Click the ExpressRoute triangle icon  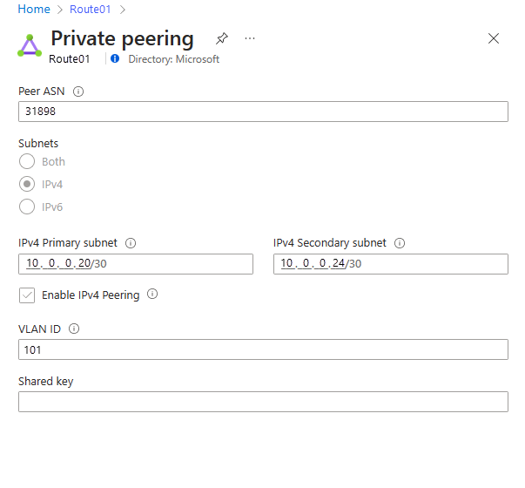click(x=30, y=45)
